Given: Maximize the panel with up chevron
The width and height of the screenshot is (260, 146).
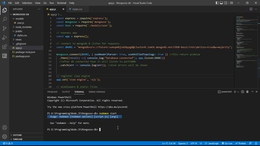Looking at the screenshot, I should coord(252,92).
